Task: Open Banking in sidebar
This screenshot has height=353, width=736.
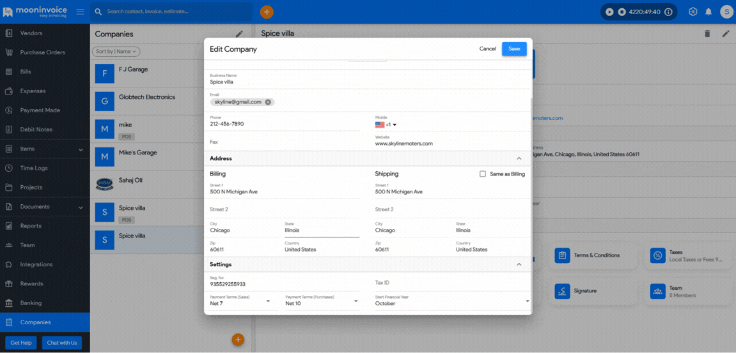Action: coord(45,303)
